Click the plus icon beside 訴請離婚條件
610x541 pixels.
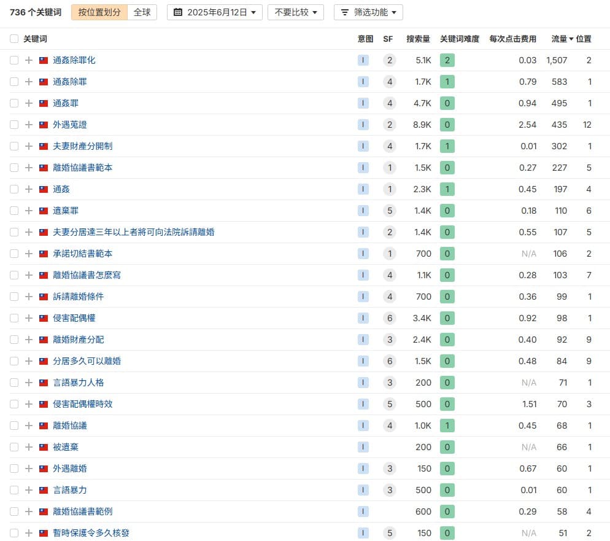pos(28,297)
